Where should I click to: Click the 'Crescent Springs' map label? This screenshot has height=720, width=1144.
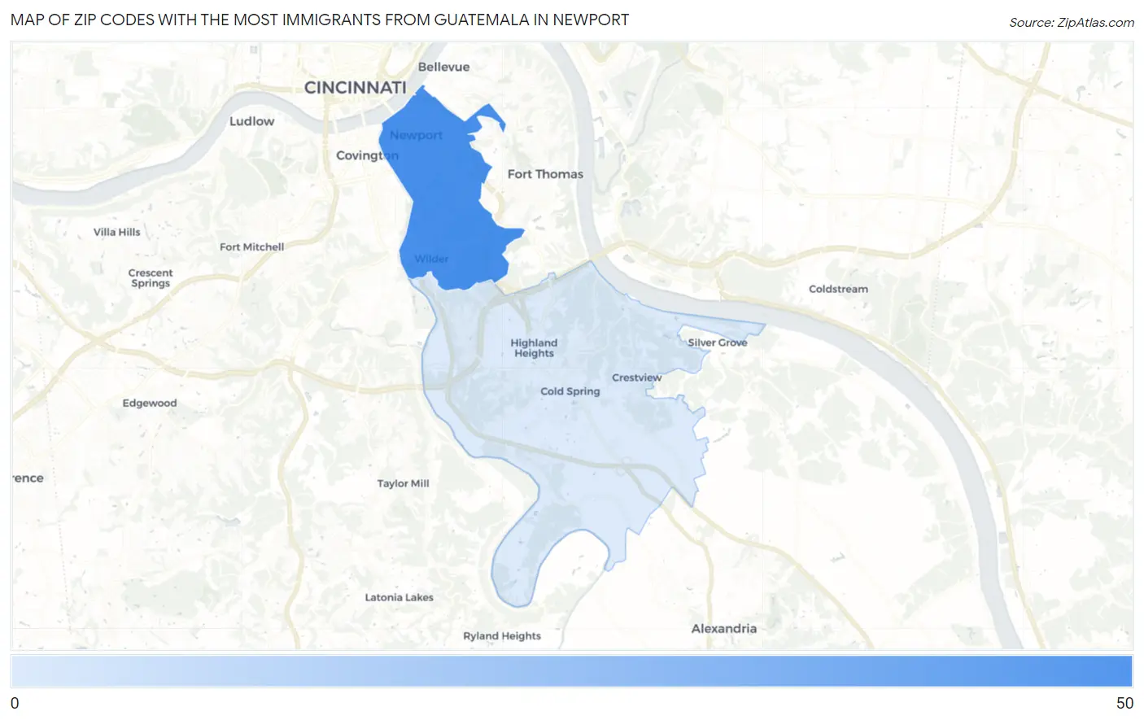click(151, 278)
